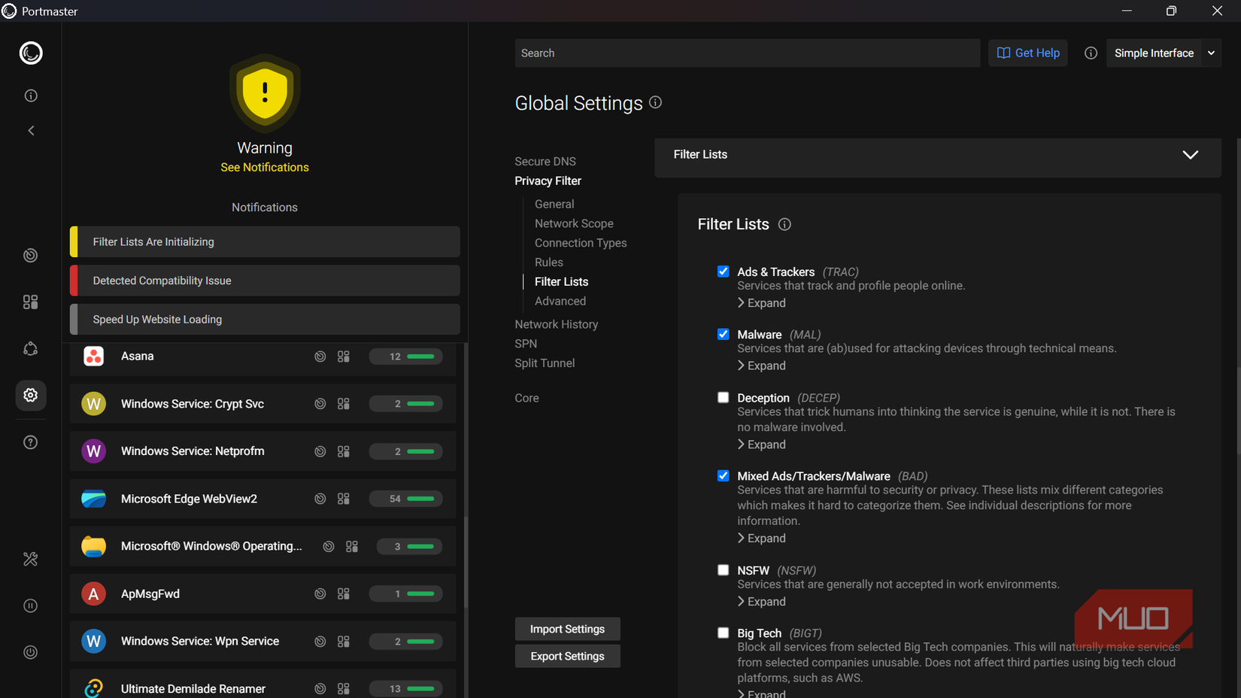Click the yellow warning shield icon
This screenshot has width=1241, height=698.
[x=265, y=93]
